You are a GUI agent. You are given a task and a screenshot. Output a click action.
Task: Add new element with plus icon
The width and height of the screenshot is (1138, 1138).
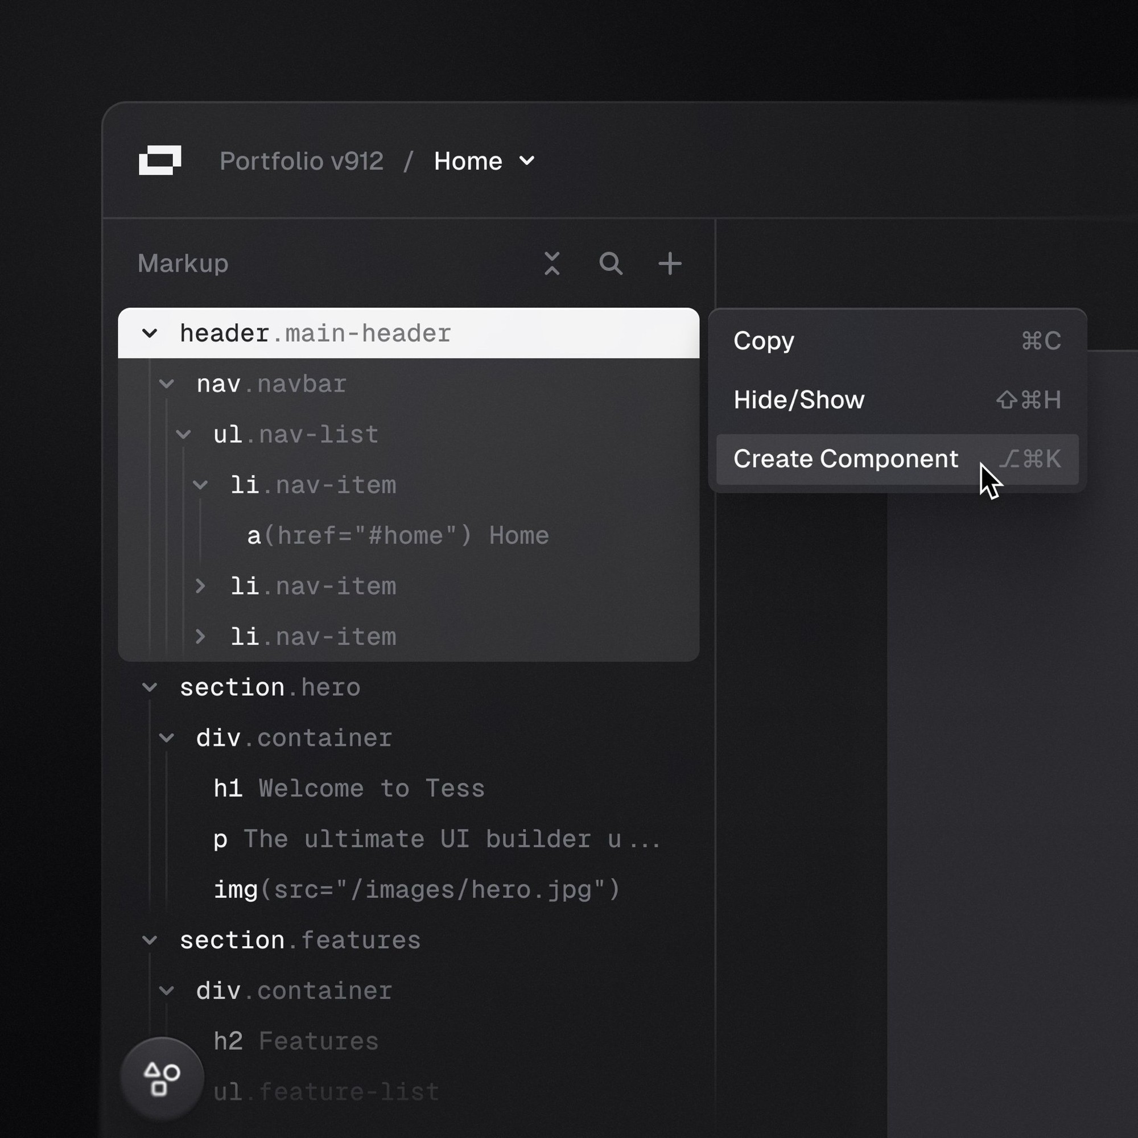[x=670, y=263]
